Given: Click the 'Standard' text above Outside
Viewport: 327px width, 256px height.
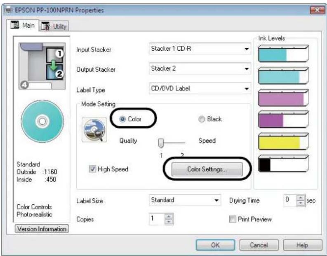Looking at the screenshot, I should coord(28,164).
